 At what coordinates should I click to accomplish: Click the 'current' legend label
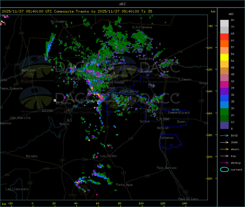237,169
